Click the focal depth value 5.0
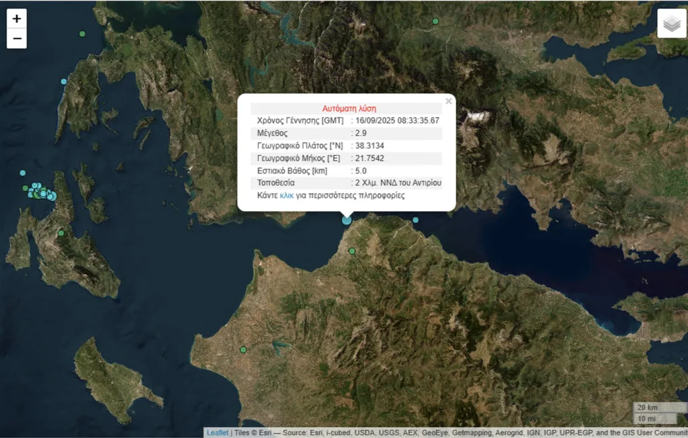Viewport: 688px width, 438px height. (x=361, y=171)
